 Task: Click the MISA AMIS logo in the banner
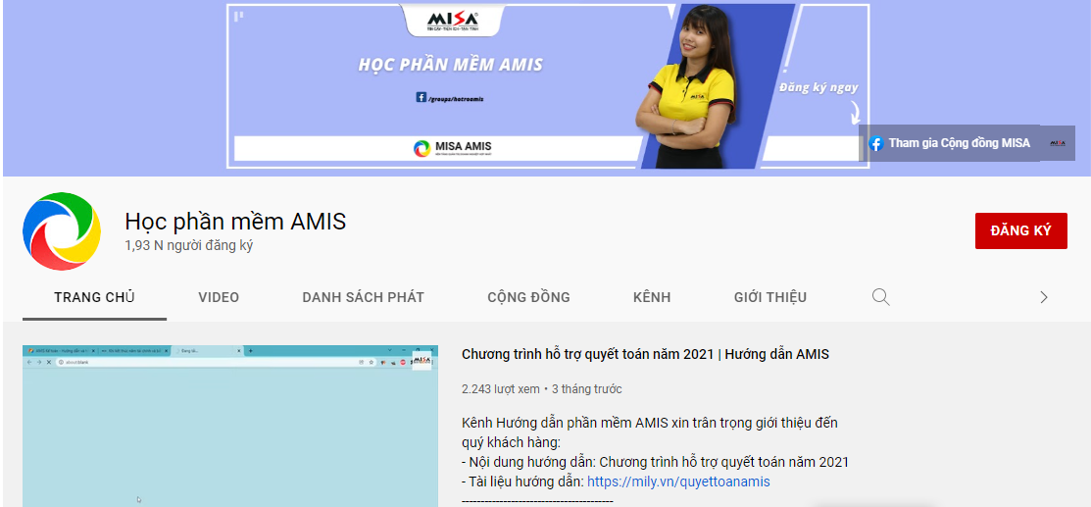pyautogui.click(x=452, y=148)
